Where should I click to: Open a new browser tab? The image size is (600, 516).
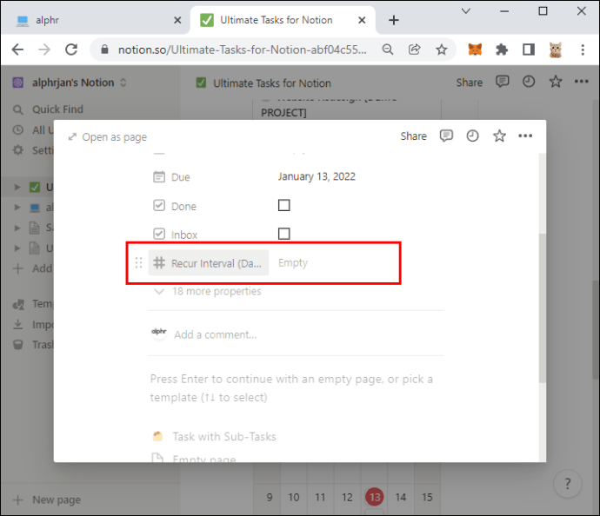coord(394,20)
